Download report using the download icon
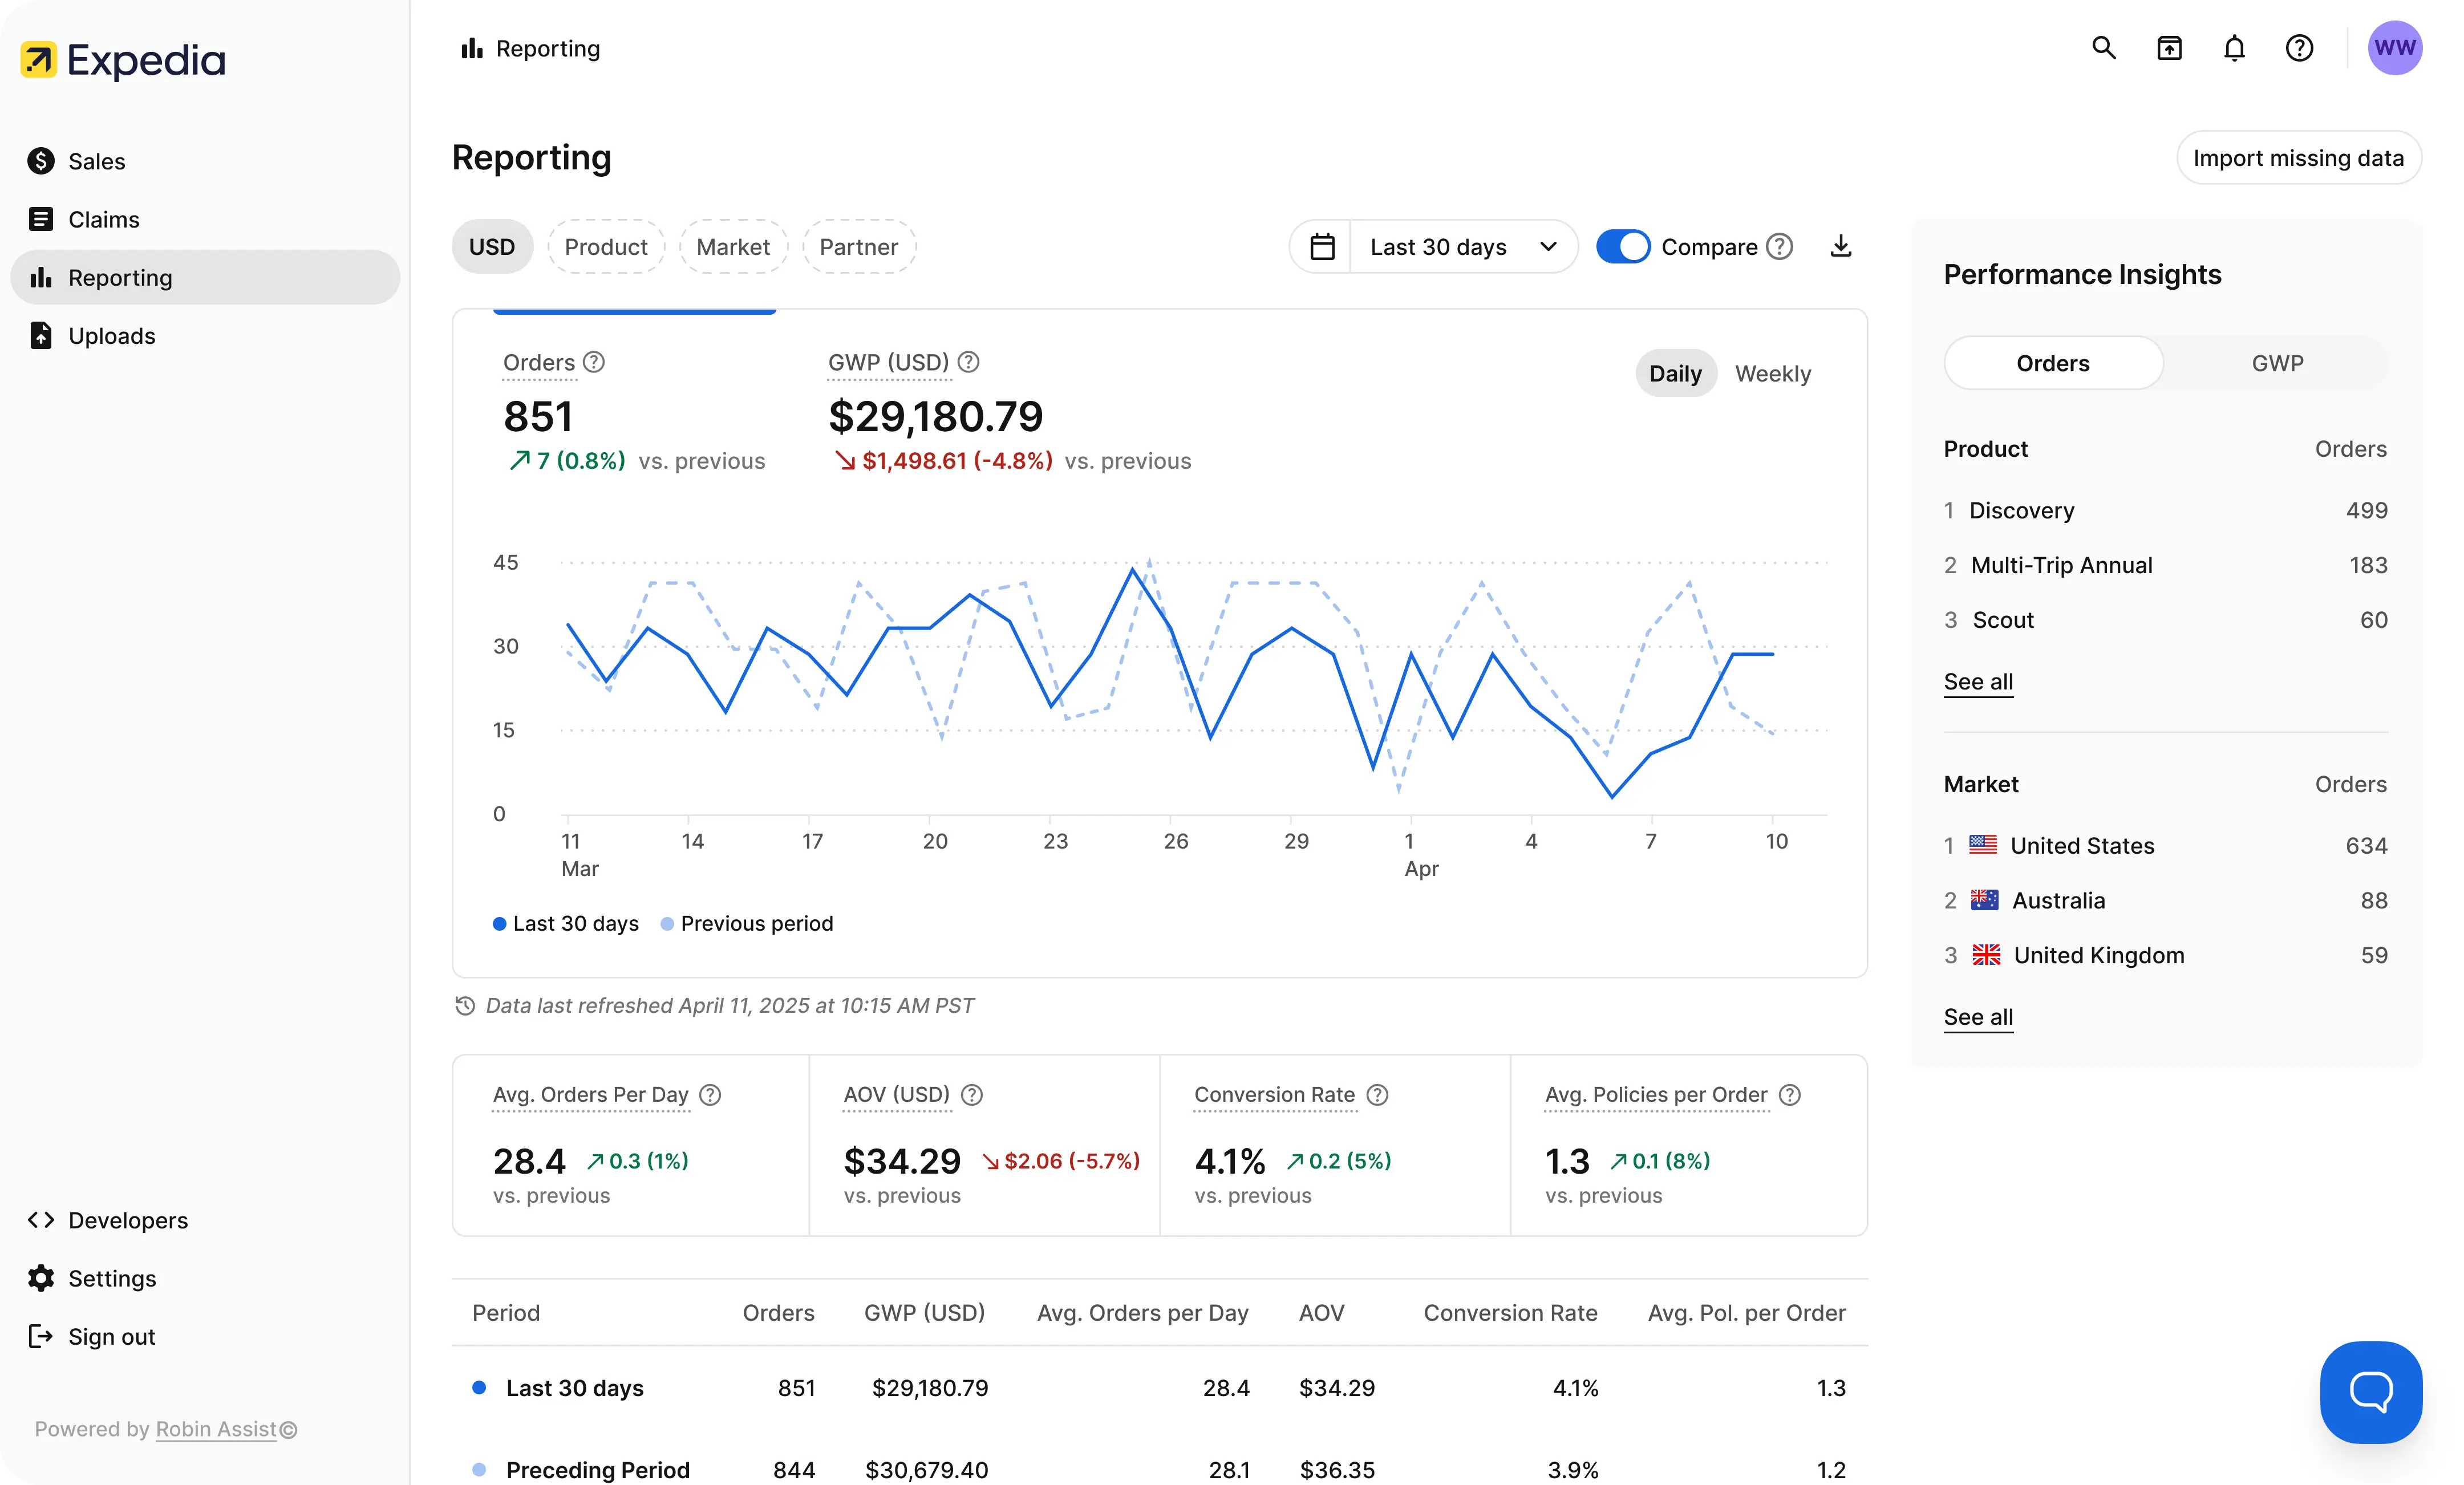The height and width of the screenshot is (1485, 2464). click(x=1840, y=246)
